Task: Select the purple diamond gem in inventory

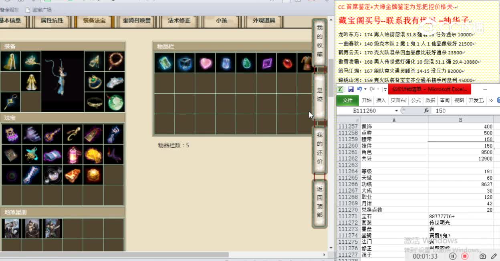Action: coord(266,63)
